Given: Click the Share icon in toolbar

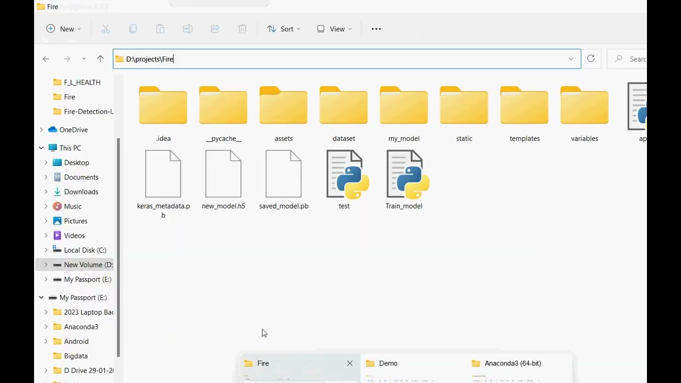Looking at the screenshot, I should click(x=215, y=29).
